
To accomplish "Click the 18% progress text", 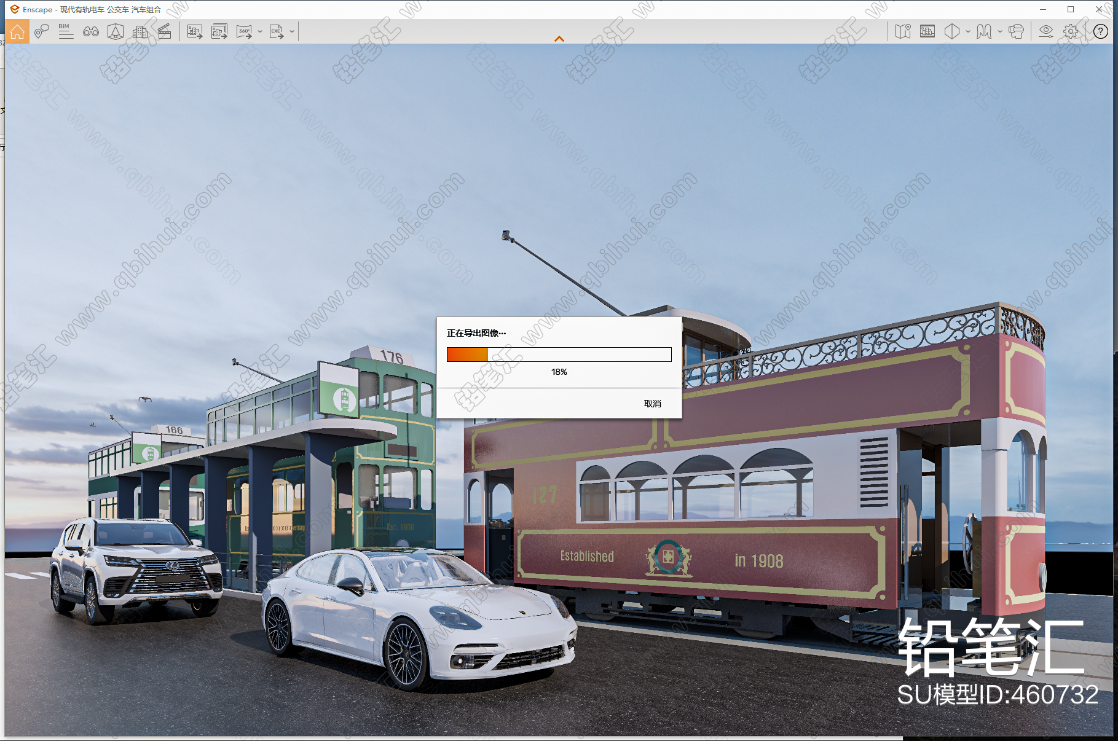I will pos(559,372).
